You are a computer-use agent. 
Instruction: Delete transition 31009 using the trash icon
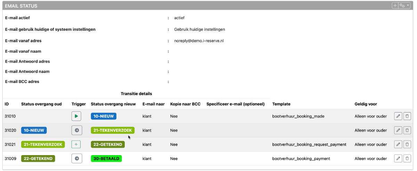click(x=407, y=159)
